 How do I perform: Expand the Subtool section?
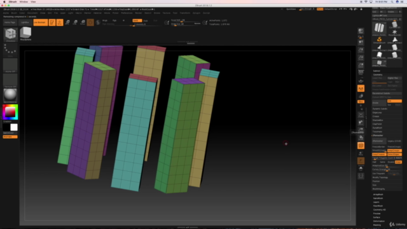(x=376, y=71)
